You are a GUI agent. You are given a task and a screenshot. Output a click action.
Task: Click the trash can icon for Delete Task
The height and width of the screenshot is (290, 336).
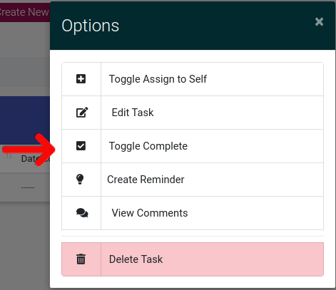[x=81, y=259]
